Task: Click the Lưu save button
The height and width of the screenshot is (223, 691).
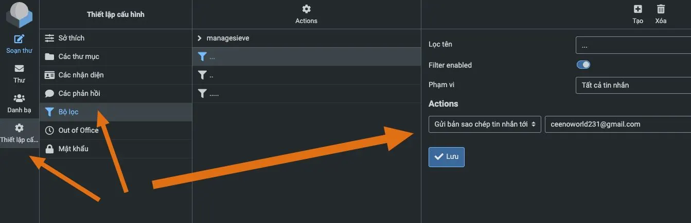Action: pos(447,157)
